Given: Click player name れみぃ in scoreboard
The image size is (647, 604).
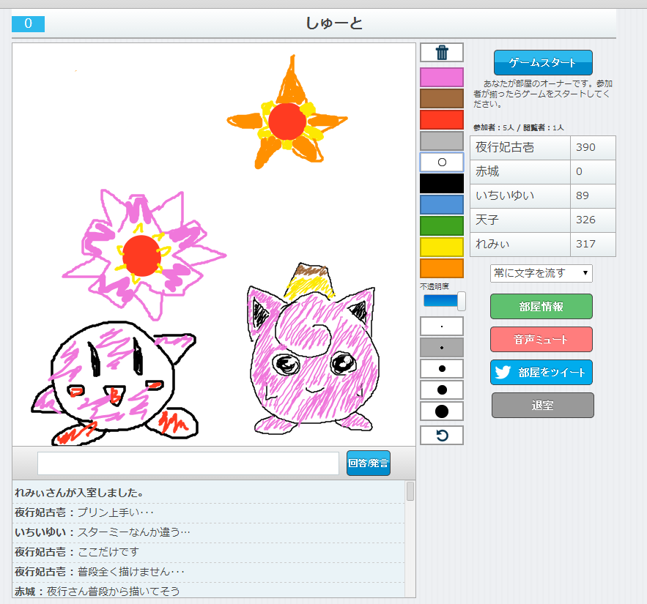Looking at the screenshot, I should pos(492,244).
